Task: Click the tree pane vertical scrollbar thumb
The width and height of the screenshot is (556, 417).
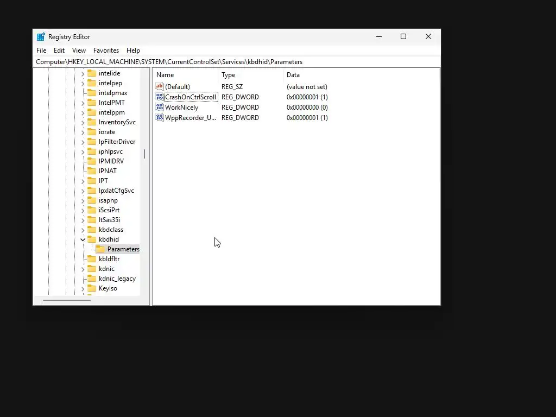Action: coord(144,154)
